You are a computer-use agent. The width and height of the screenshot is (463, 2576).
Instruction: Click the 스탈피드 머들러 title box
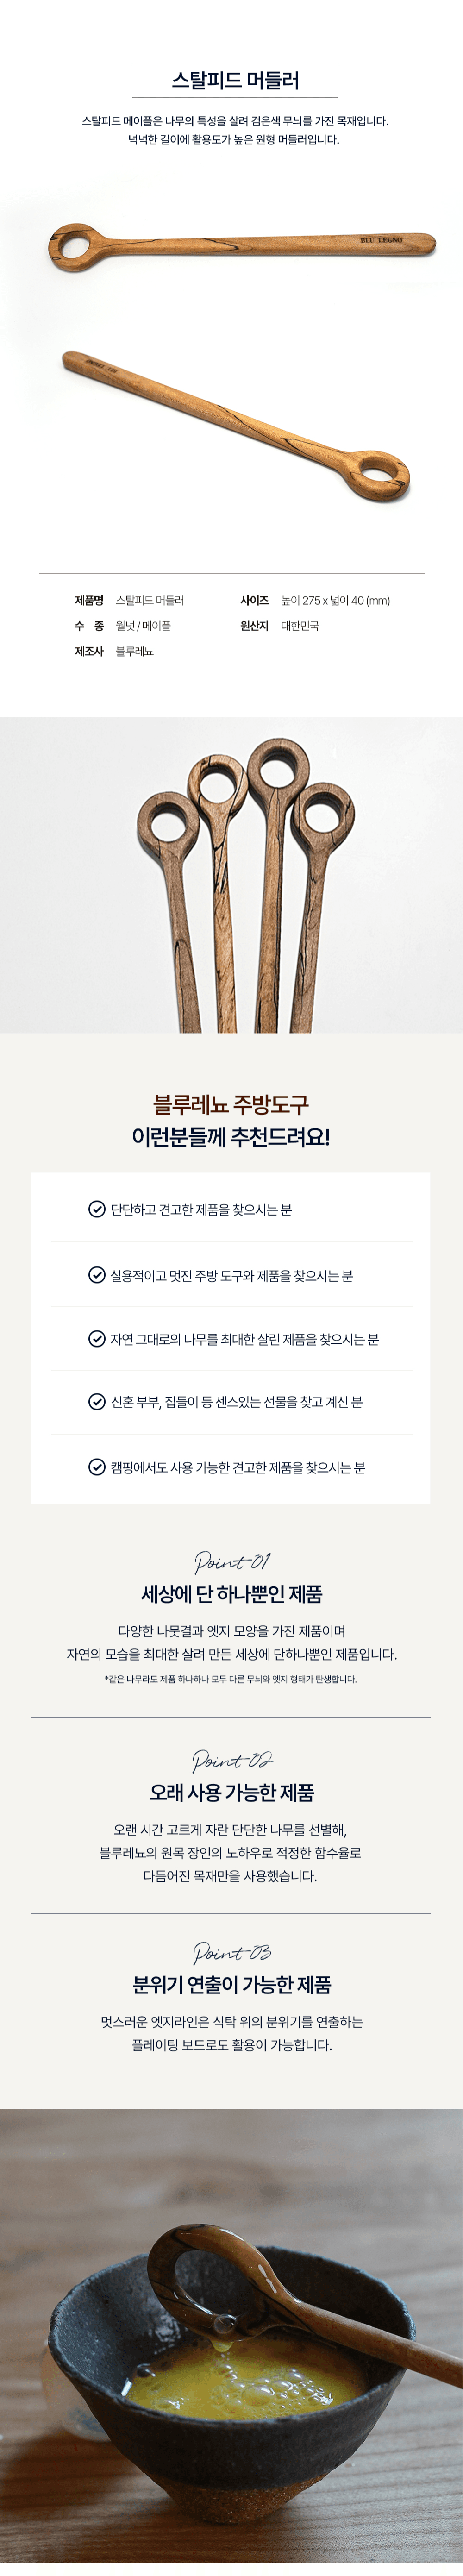tap(235, 80)
